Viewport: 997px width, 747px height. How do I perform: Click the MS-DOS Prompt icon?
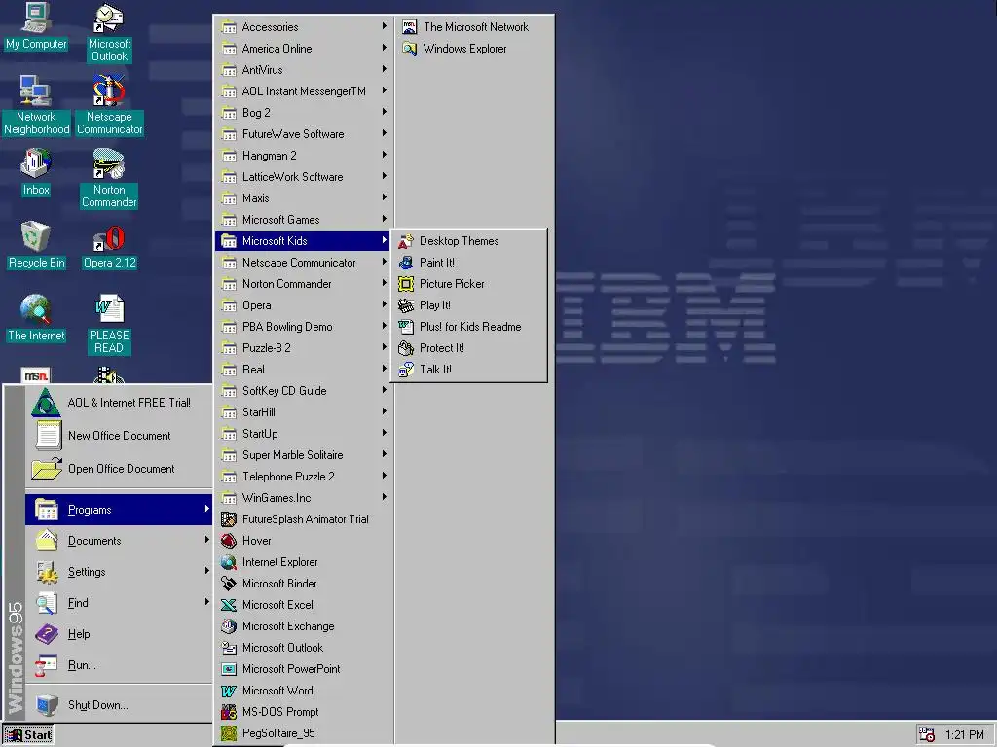[228, 712]
